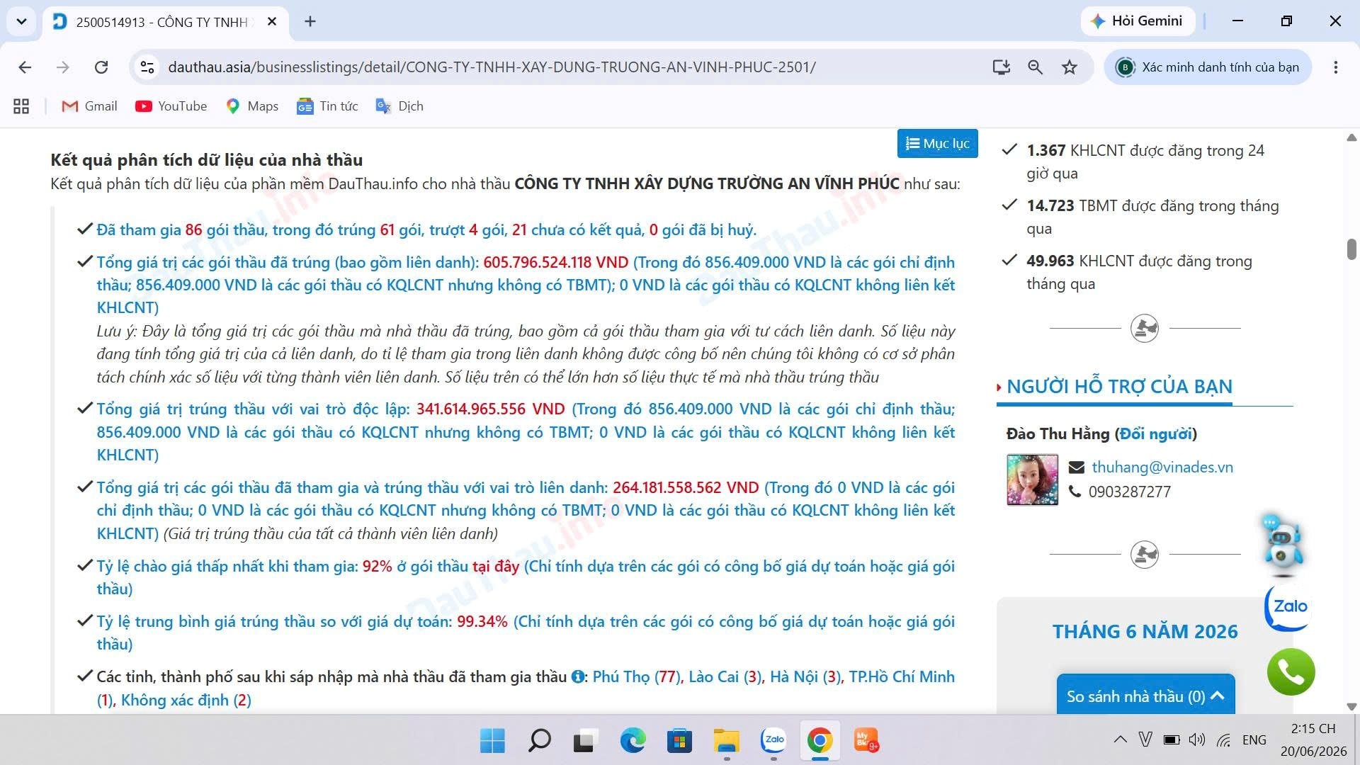Open the zoom magnifier icon in address bar
The width and height of the screenshot is (1360, 765).
tap(1035, 67)
